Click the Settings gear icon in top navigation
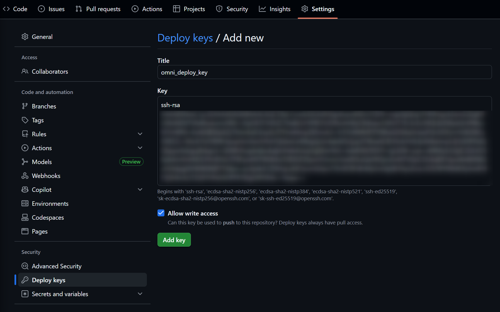 point(305,9)
